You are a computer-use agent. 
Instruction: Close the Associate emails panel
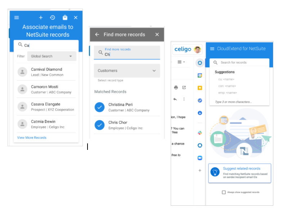pyautogui.click(x=76, y=17)
